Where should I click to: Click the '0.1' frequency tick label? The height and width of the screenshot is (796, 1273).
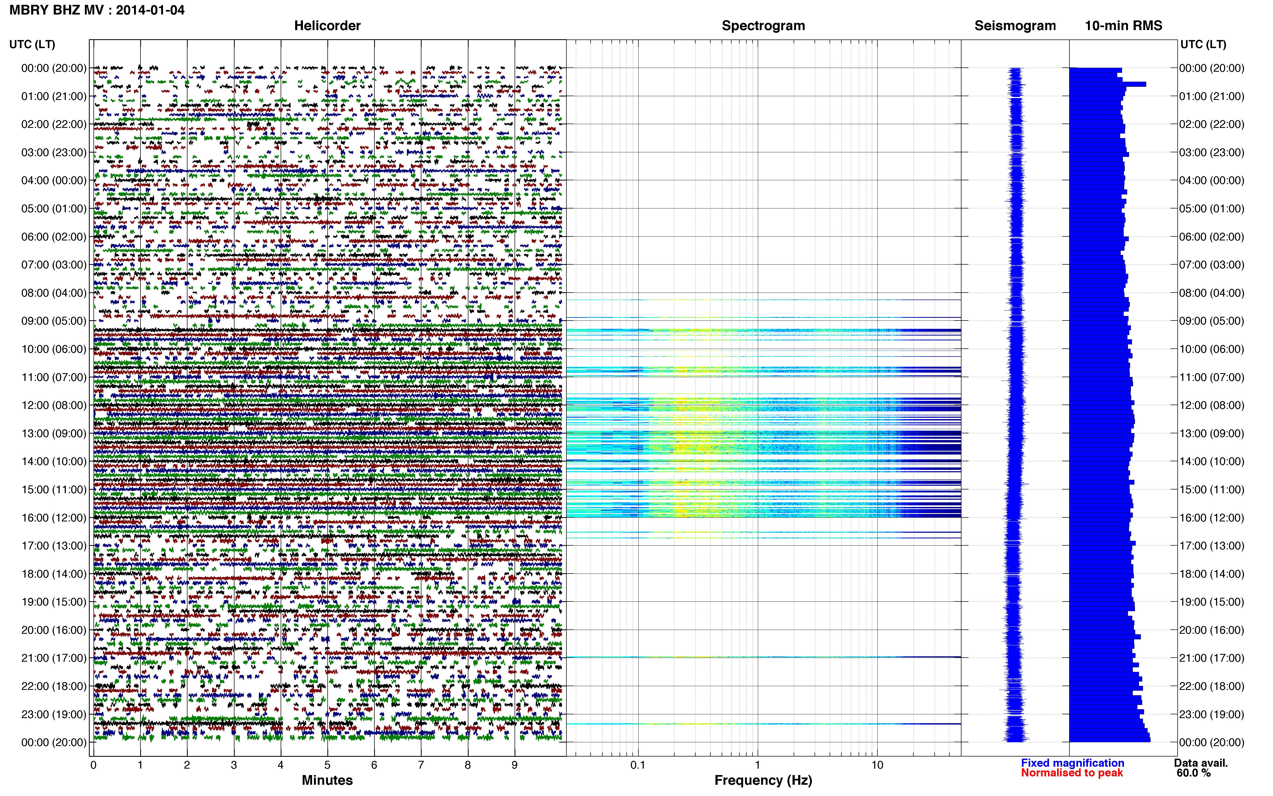pos(638,765)
